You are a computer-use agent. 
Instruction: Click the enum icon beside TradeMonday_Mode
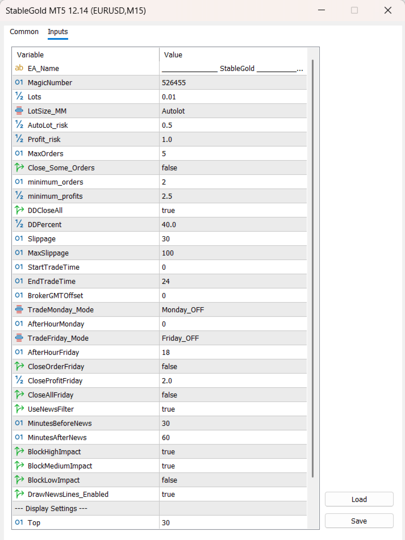coord(19,309)
